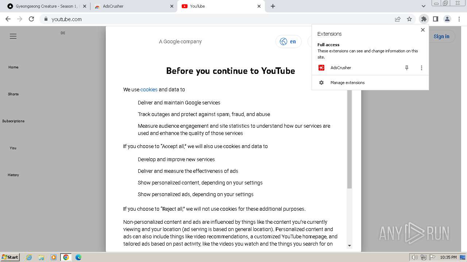Close the Gyeongseong Creature tab
Screen dimensions: 467x262
[x=85, y=6]
